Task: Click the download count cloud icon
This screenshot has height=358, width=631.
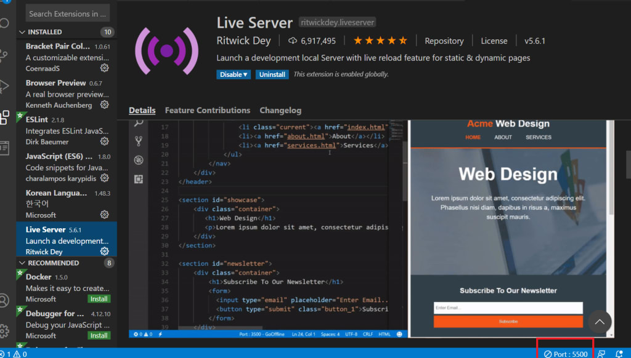Action: point(293,41)
